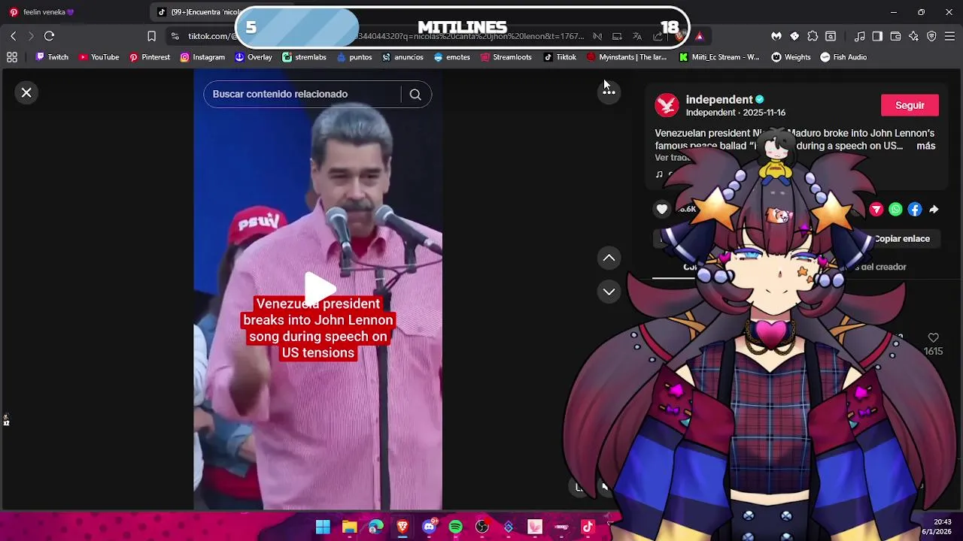This screenshot has width=963, height=541.
Task: Like the video with heart icon
Action: coord(662,209)
